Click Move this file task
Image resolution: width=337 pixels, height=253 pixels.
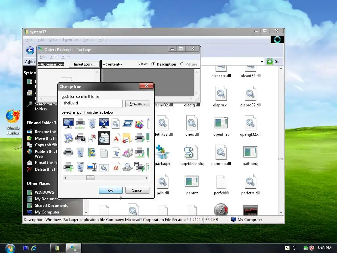[42, 138]
